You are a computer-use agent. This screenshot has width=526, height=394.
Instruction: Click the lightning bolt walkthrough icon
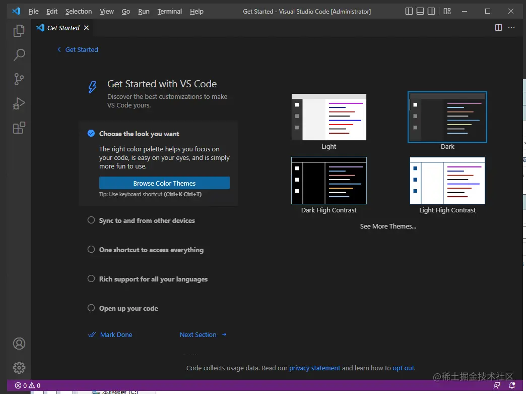[x=93, y=87]
